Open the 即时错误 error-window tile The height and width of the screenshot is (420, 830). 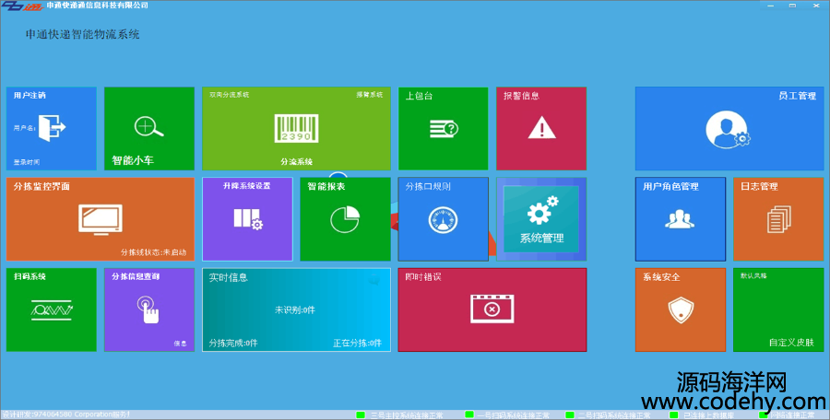[x=492, y=309]
